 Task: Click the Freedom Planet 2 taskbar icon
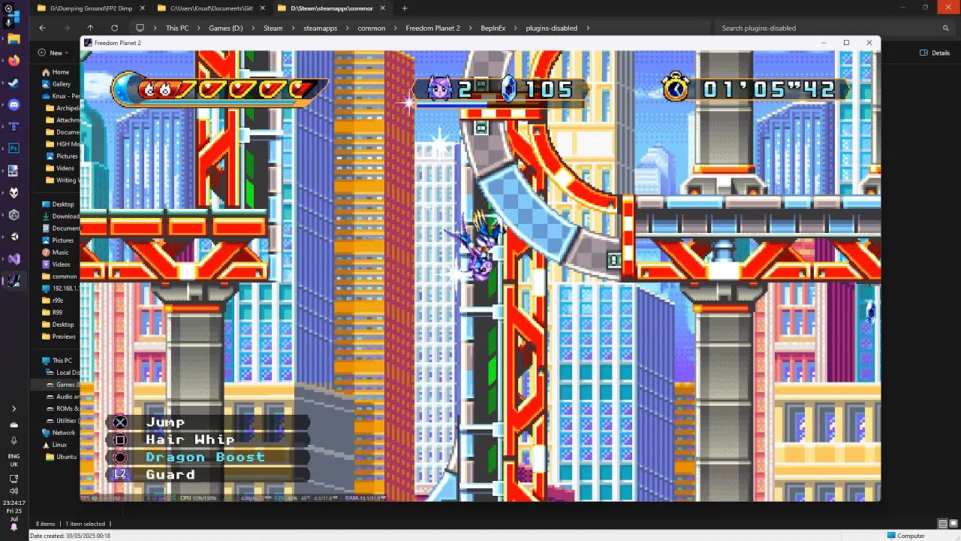pos(14,281)
